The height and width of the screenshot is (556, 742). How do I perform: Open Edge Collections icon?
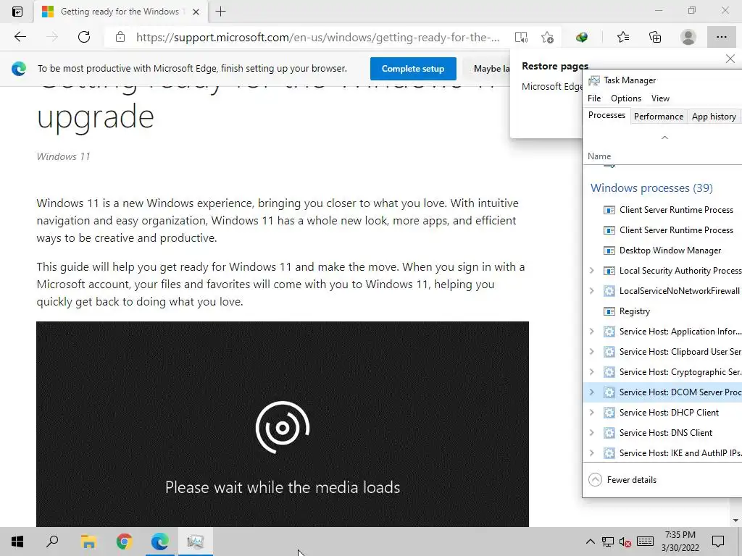point(655,37)
